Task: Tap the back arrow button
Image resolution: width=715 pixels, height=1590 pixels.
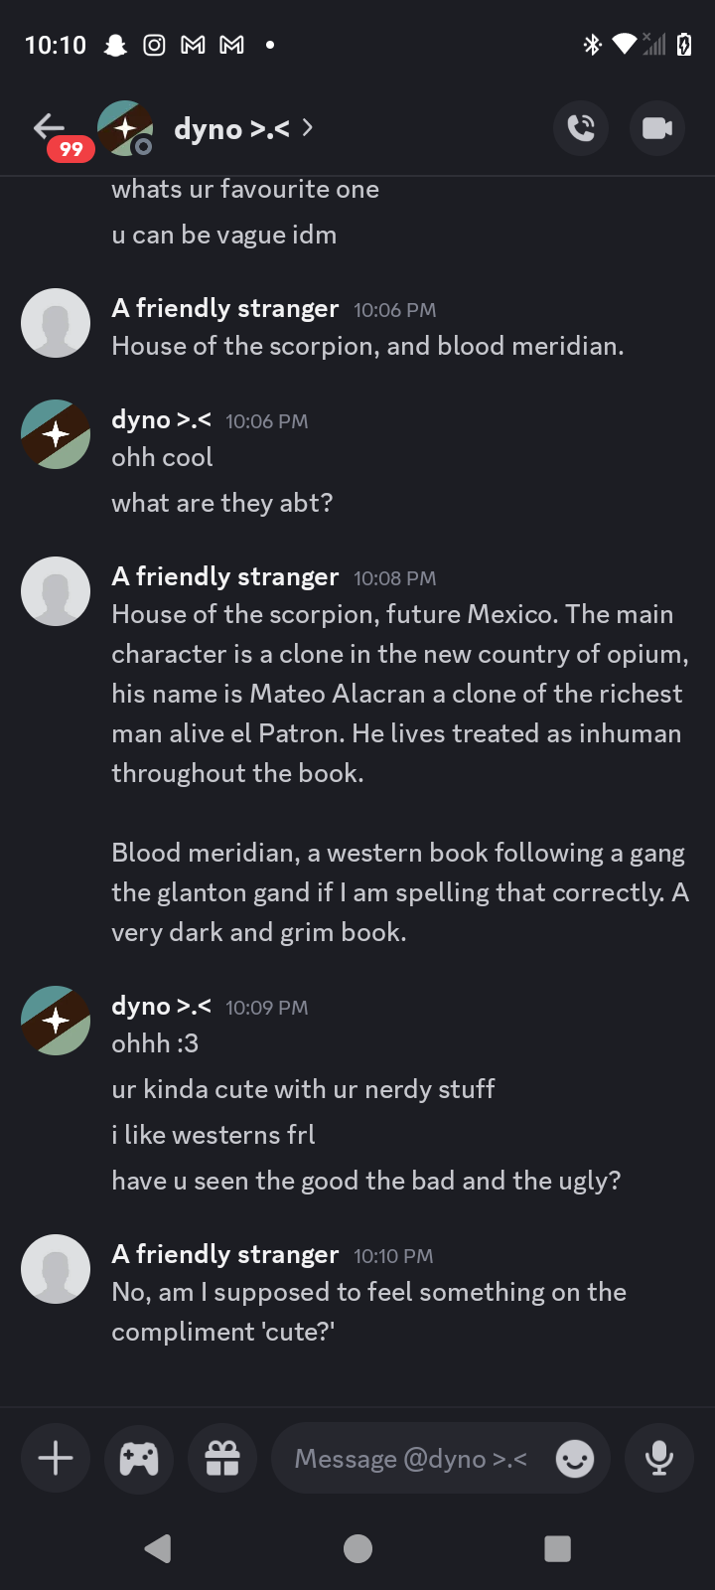Action: [48, 127]
